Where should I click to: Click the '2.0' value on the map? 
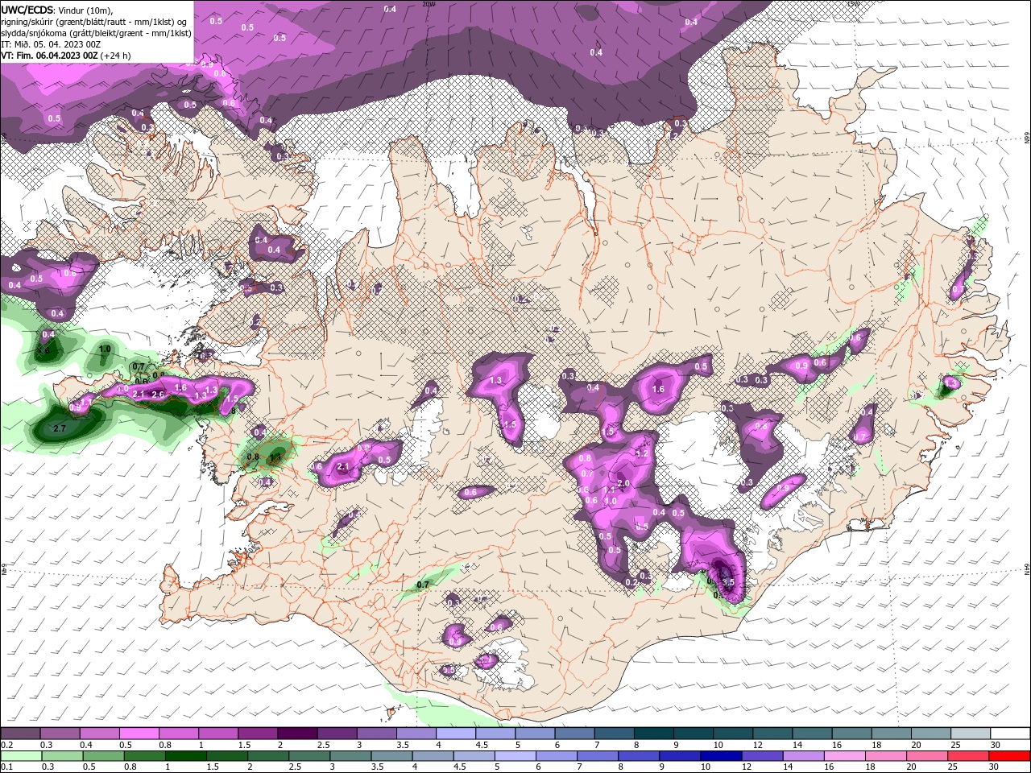click(623, 483)
